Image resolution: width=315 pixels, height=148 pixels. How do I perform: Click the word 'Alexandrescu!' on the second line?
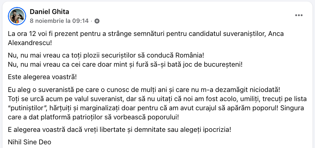pos(30,42)
